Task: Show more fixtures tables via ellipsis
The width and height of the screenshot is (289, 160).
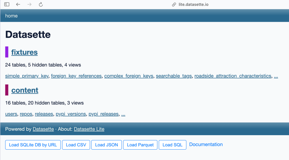Action: pyautogui.click(x=276, y=76)
